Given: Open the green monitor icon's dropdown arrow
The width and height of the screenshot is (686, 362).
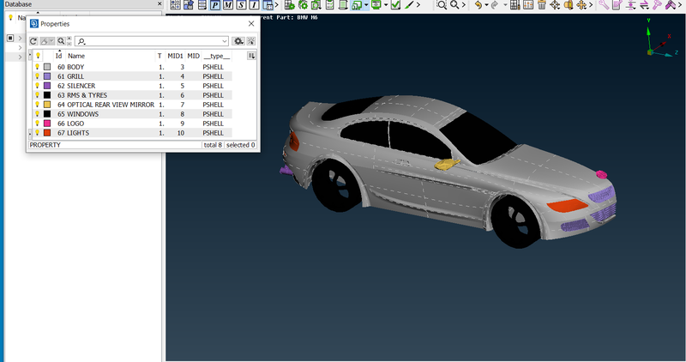Looking at the screenshot, I should tap(385, 5).
